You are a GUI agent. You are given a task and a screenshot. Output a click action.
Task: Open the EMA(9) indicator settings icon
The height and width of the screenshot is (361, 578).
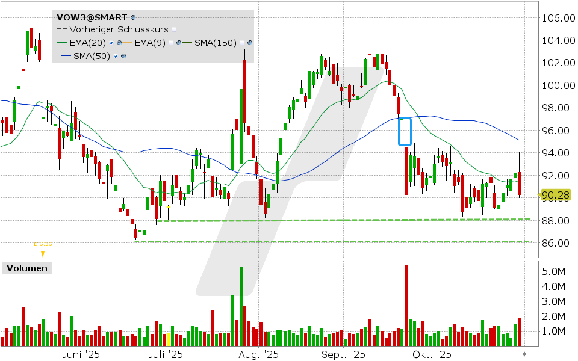[x=179, y=43]
